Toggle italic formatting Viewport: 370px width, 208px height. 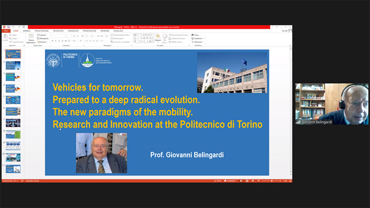(55, 41)
